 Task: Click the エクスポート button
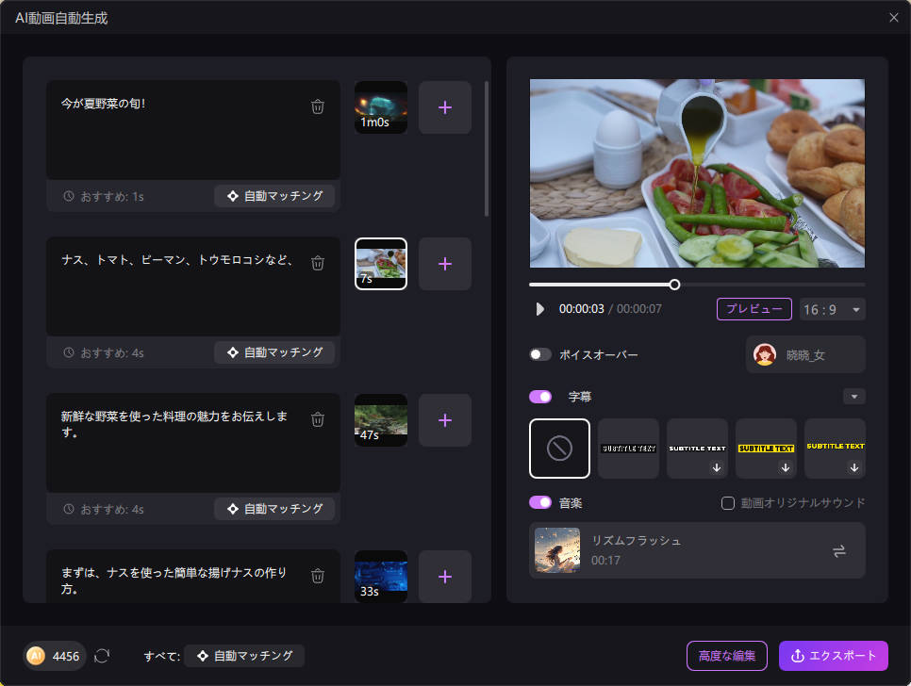click(833, 656)
